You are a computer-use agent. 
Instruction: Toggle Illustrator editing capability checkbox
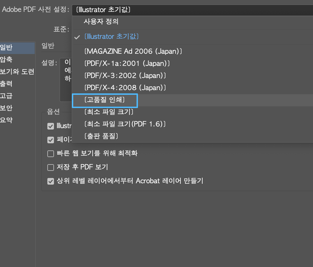pos(51,126)
